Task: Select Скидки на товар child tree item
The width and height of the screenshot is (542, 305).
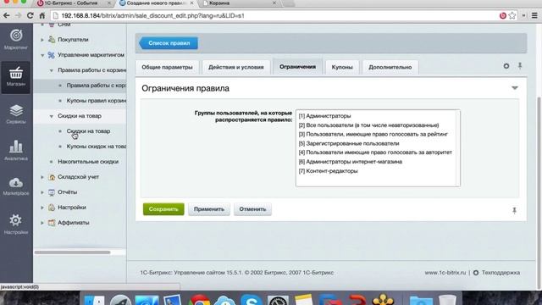Action: click(88, 131)
